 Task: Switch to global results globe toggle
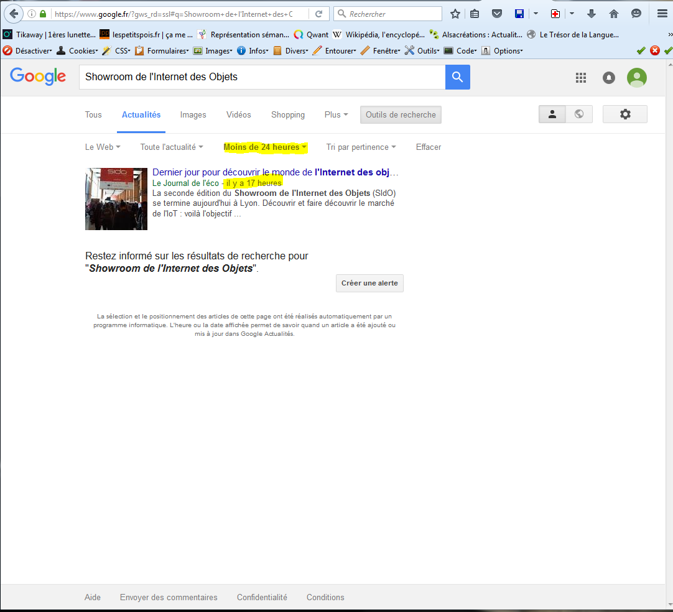click(579, 114)
